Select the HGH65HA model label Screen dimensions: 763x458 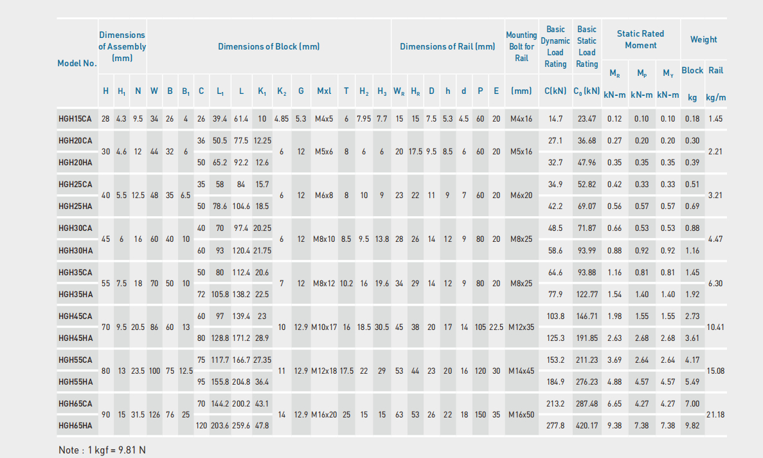[x=75, y=426]
